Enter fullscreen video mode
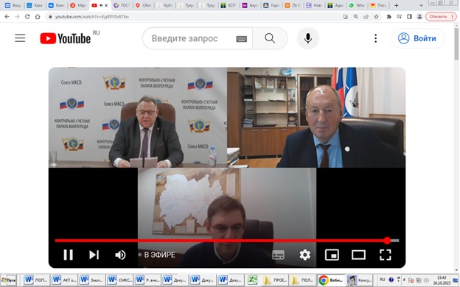460x287 pixels. (x=386, y=255)
